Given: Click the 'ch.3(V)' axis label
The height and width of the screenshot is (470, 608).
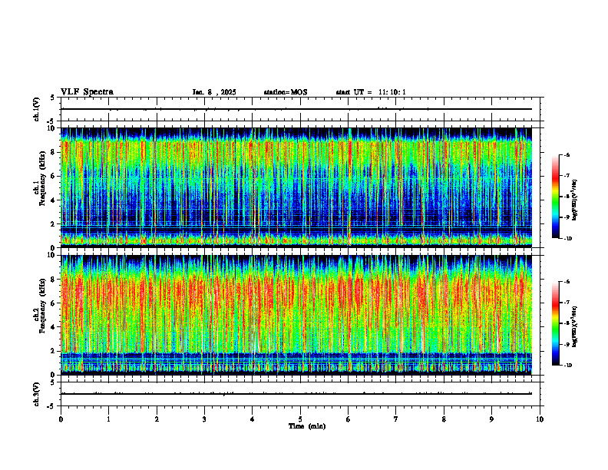Looking at the screenshot, I should coord(36,394).
